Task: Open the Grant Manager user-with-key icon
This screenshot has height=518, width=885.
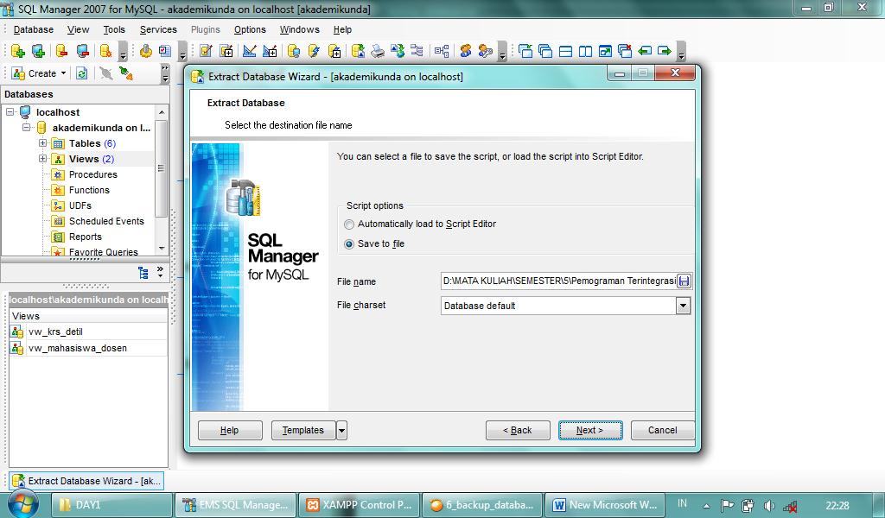Action: tap(486, 51)
